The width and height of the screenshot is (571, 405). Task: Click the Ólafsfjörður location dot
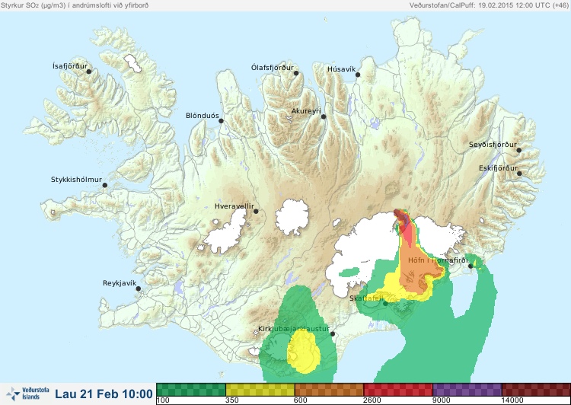pyautogui.click(x=296, y=73)
